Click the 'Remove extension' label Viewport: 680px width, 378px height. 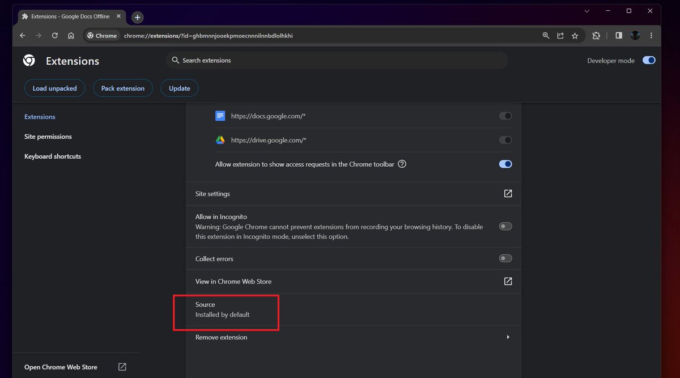(x=221, y=337)
